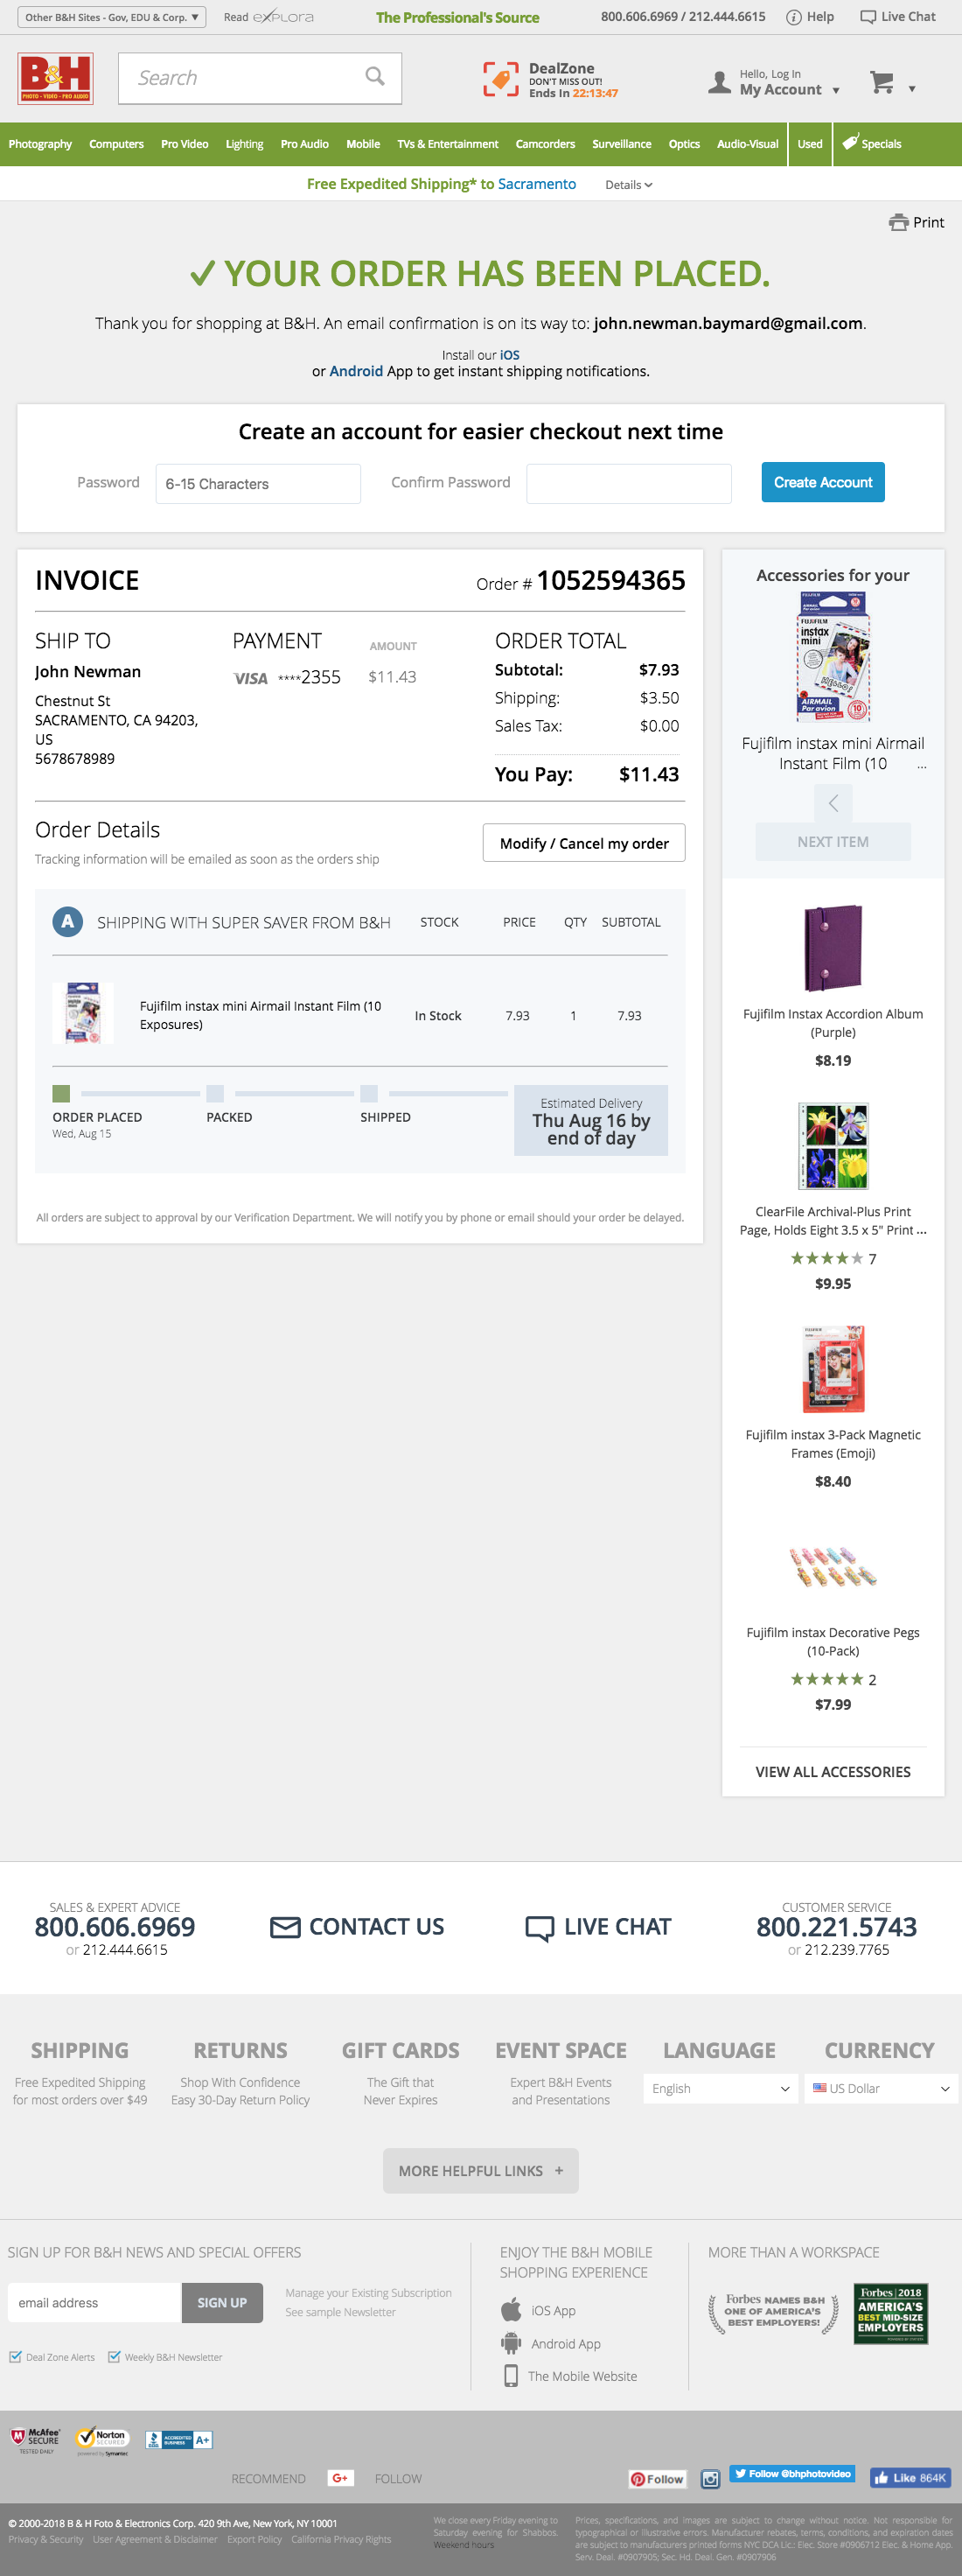This screenshot has height=2576, width=962.
Task: Click Modify / Cancel my order
Action: [x=583, y=843]
